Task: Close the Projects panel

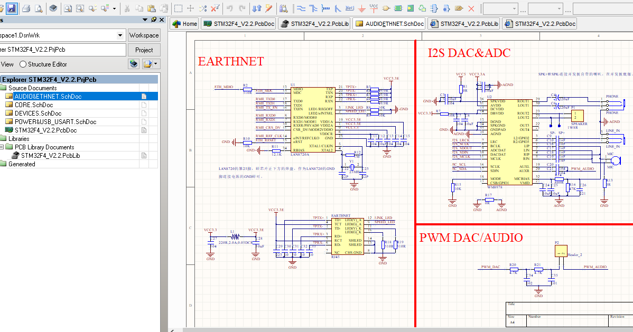Action: point(162,20)
